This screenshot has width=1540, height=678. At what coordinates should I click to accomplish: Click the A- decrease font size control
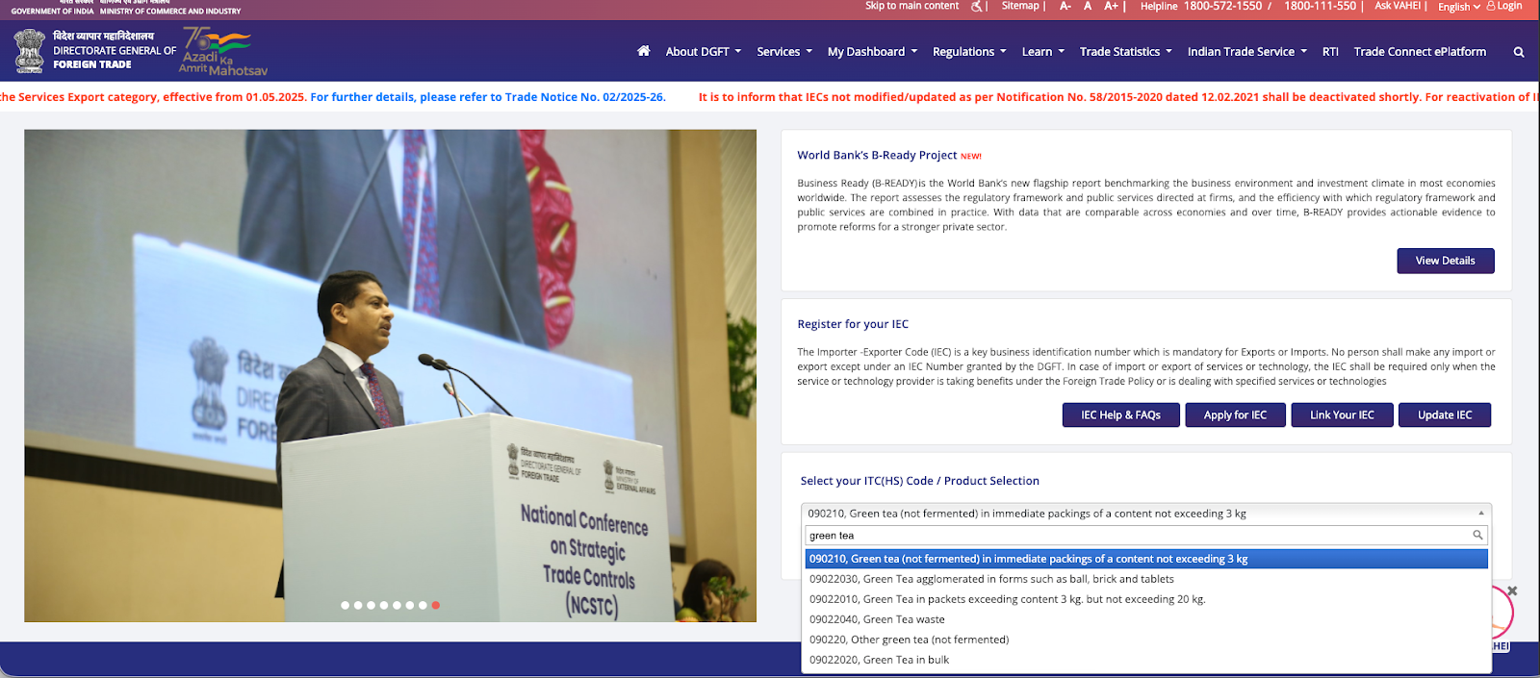(x=1065, y=7)
